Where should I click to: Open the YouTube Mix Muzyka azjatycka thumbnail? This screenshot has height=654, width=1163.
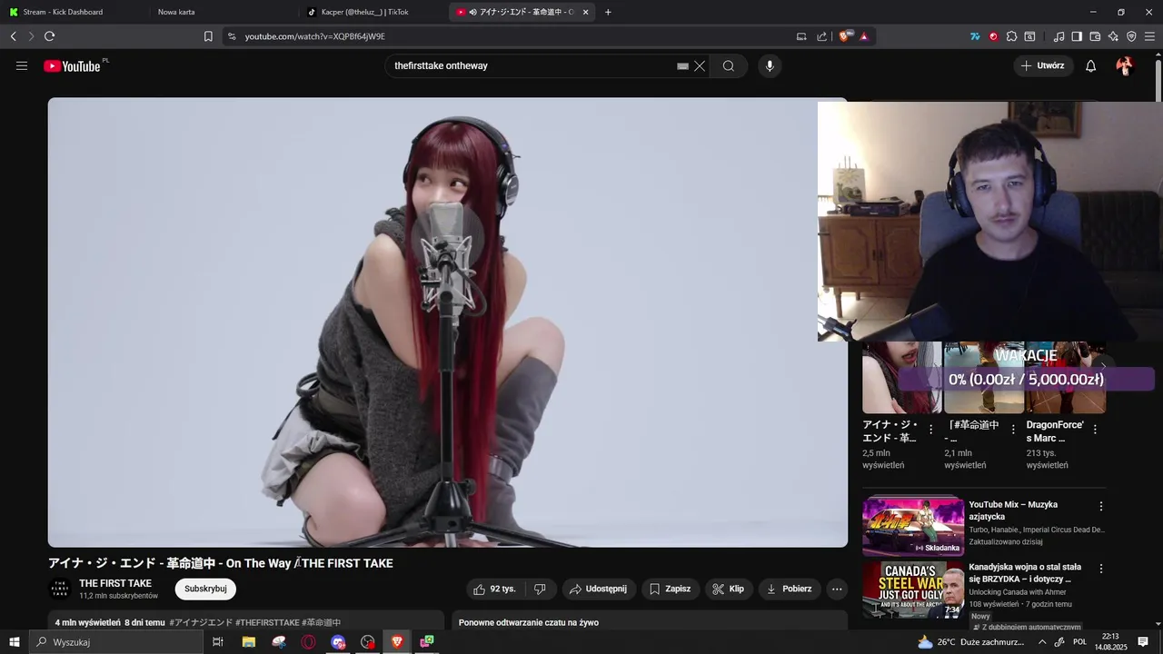(x=913, y=525)
